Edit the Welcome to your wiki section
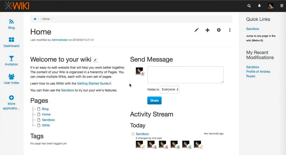This screenshot has height=155, width=286. [95, 60]
